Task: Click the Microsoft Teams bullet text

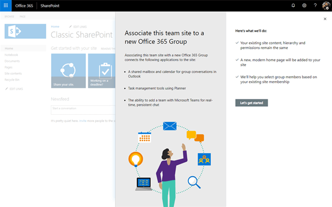Action: click(x=170, y=102)
